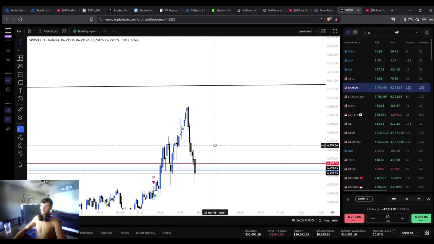
Task: Toggle favorites star filter
Action: point(427,32)
